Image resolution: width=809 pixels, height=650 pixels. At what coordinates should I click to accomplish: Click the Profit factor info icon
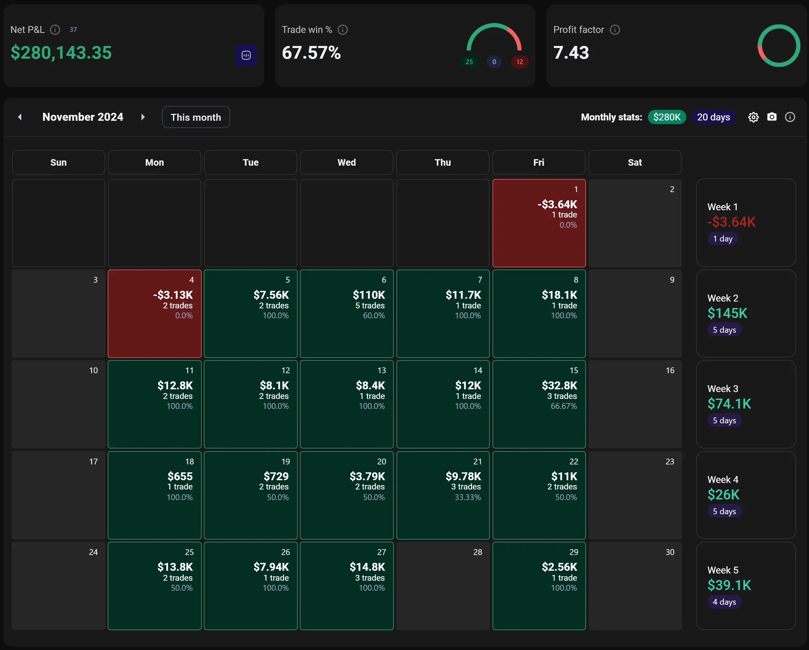tap(614, 29)
